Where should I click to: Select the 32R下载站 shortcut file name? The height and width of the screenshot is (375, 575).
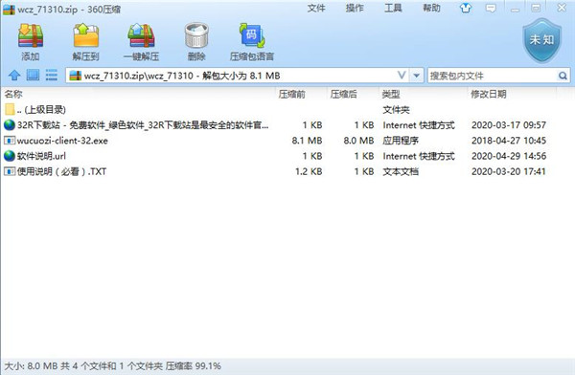point(143,125)
